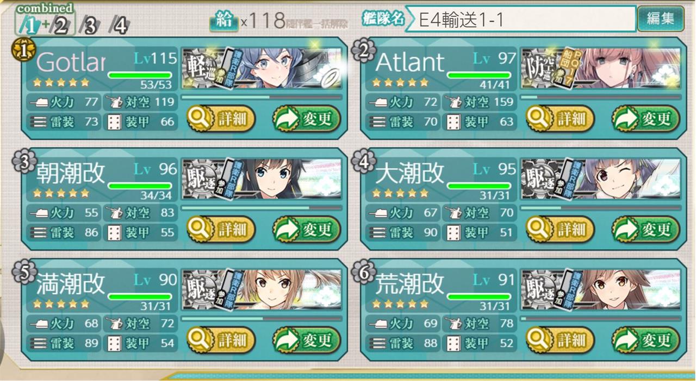Click the 変更 arrow icon for 満潮改

coord(287,340)
